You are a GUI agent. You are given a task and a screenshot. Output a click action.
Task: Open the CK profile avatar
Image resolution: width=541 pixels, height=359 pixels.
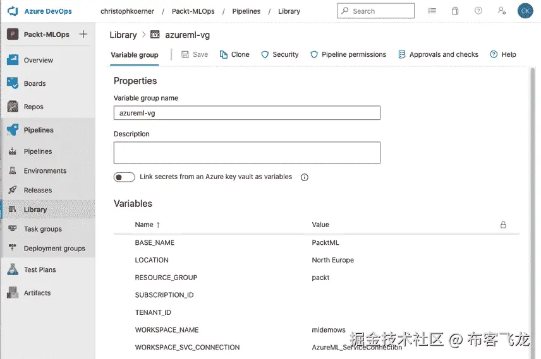(525, 11)
